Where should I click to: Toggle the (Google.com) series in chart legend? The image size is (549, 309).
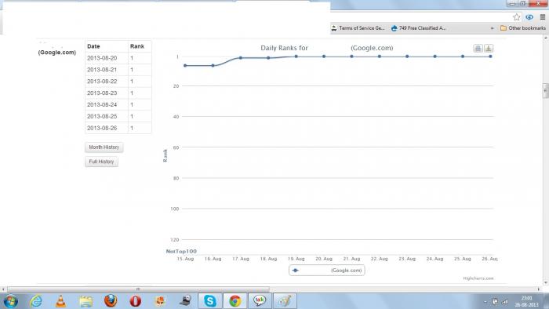(x=327, y=270)
